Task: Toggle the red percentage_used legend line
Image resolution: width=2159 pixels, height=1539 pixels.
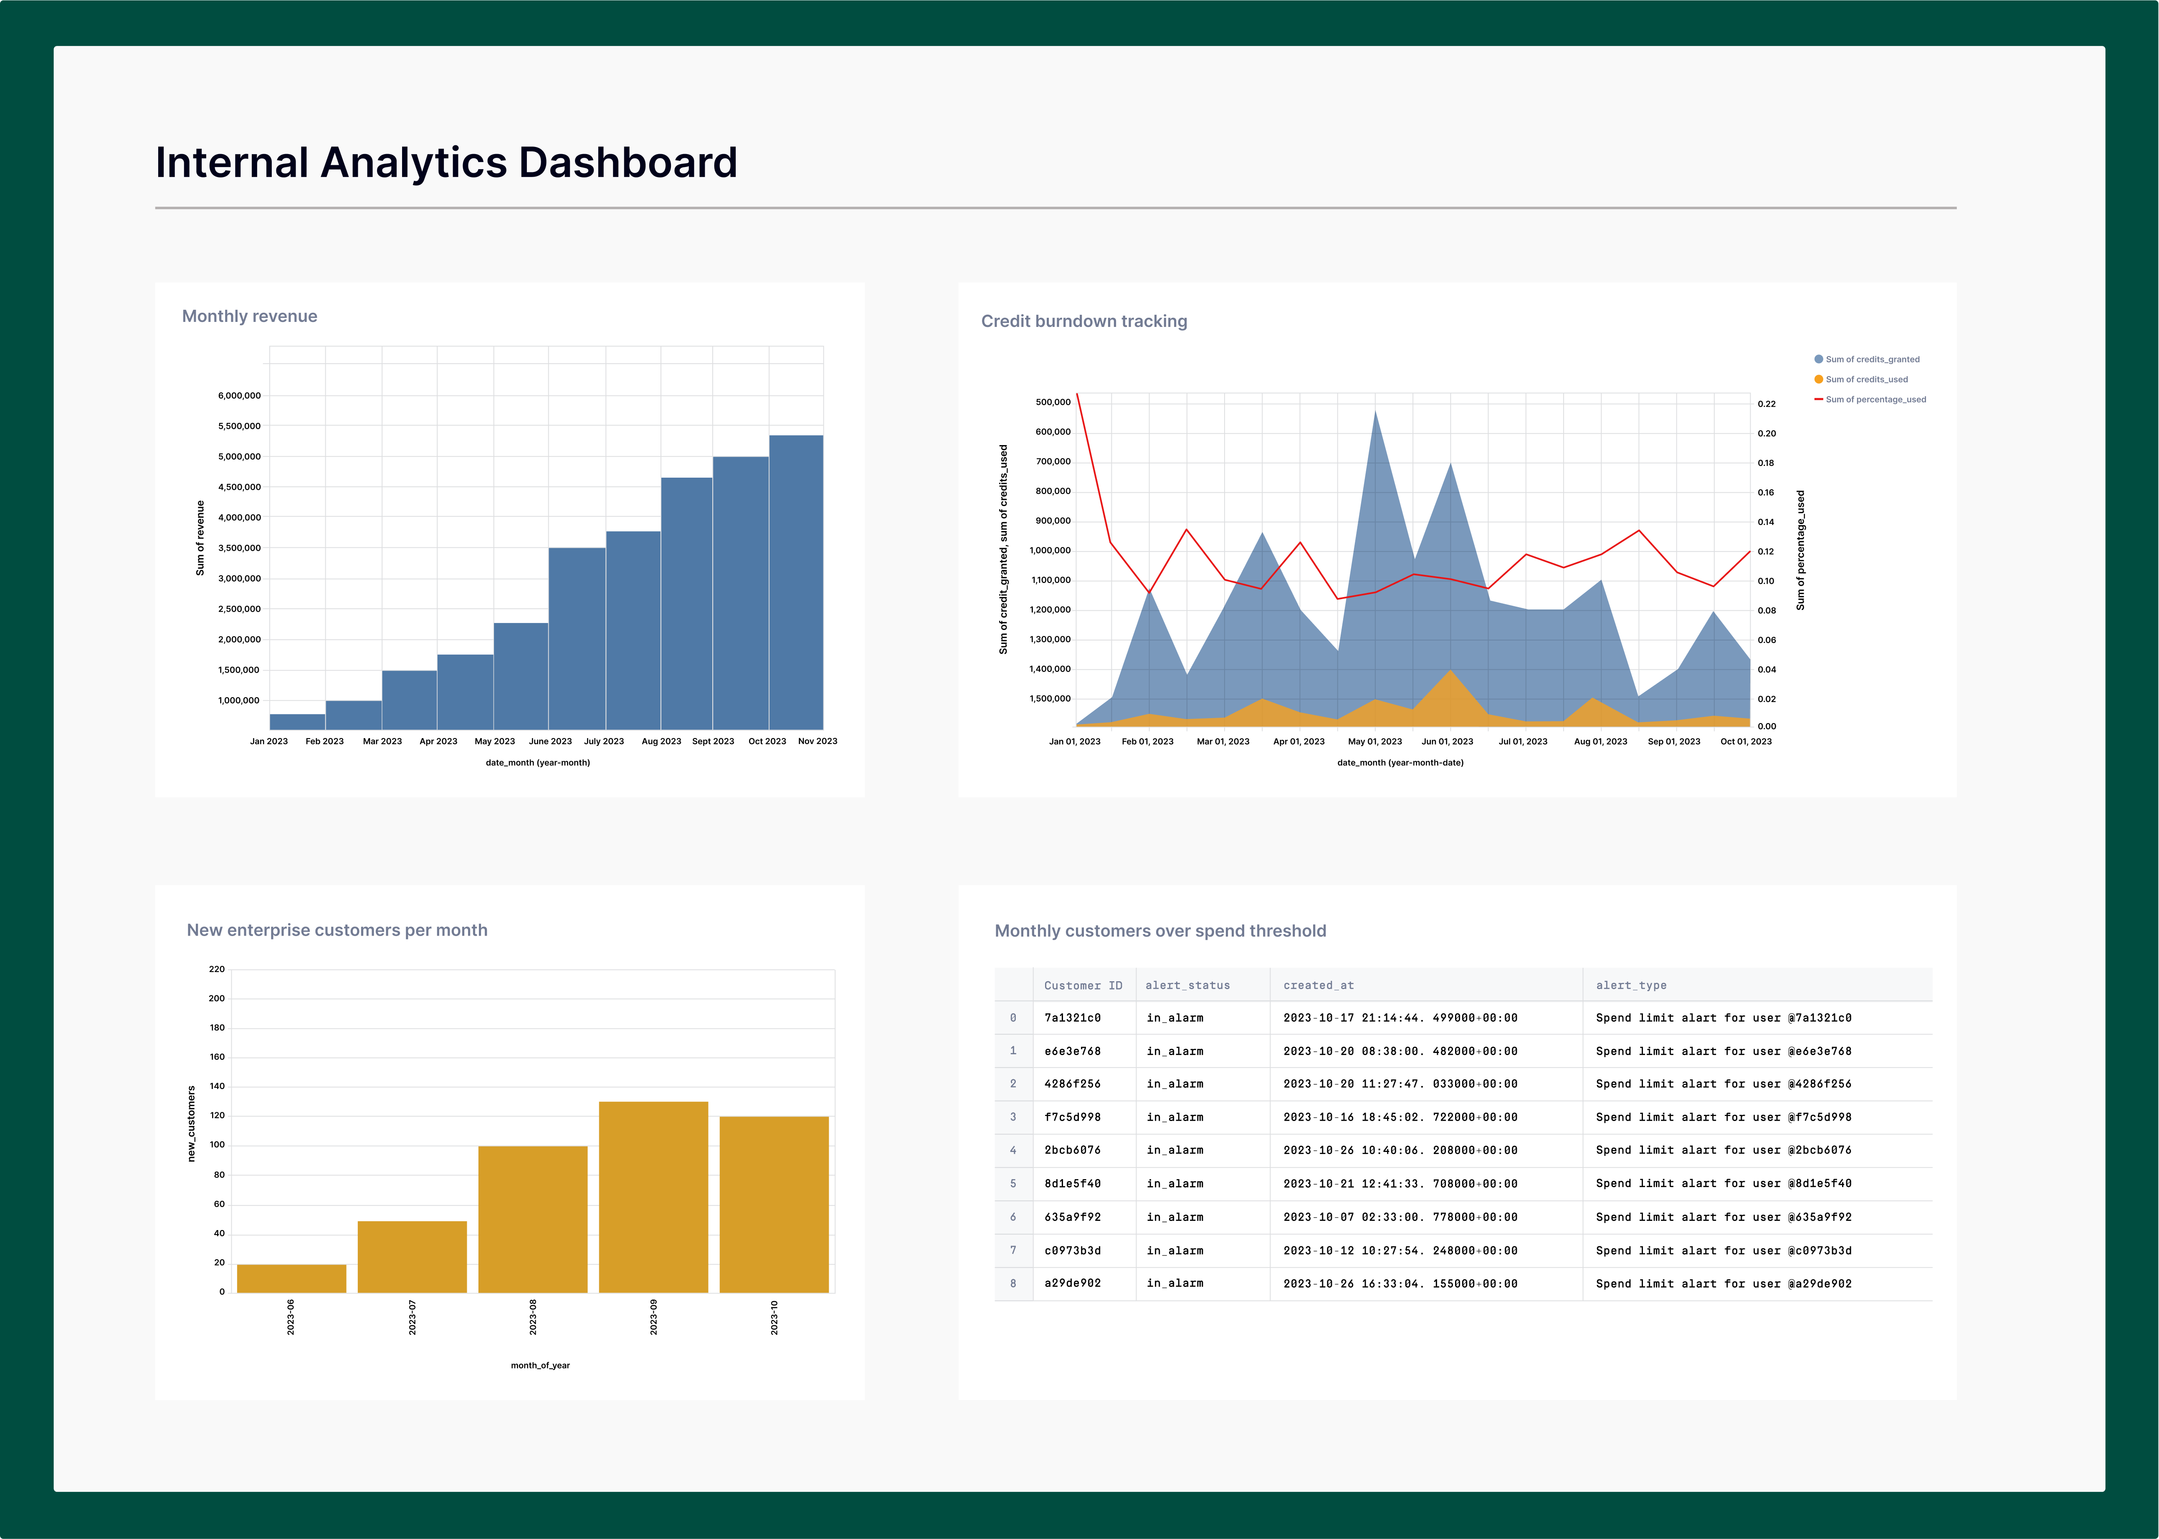Action: click(x=1818, y=399)
